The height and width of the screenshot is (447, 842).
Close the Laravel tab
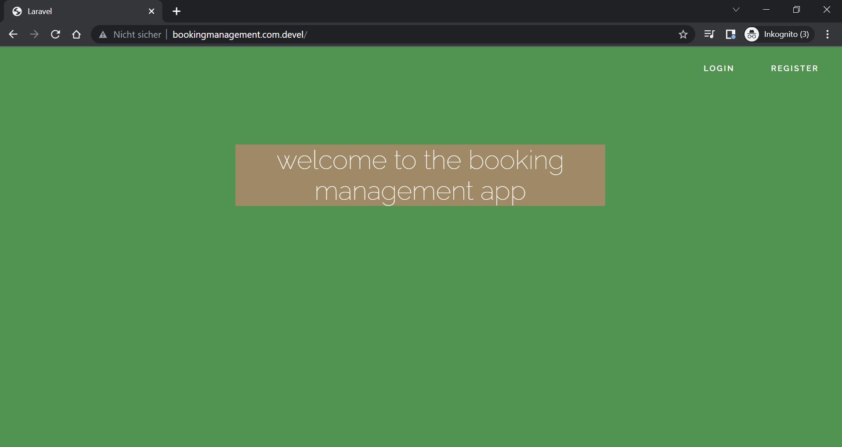pos(152,11)
